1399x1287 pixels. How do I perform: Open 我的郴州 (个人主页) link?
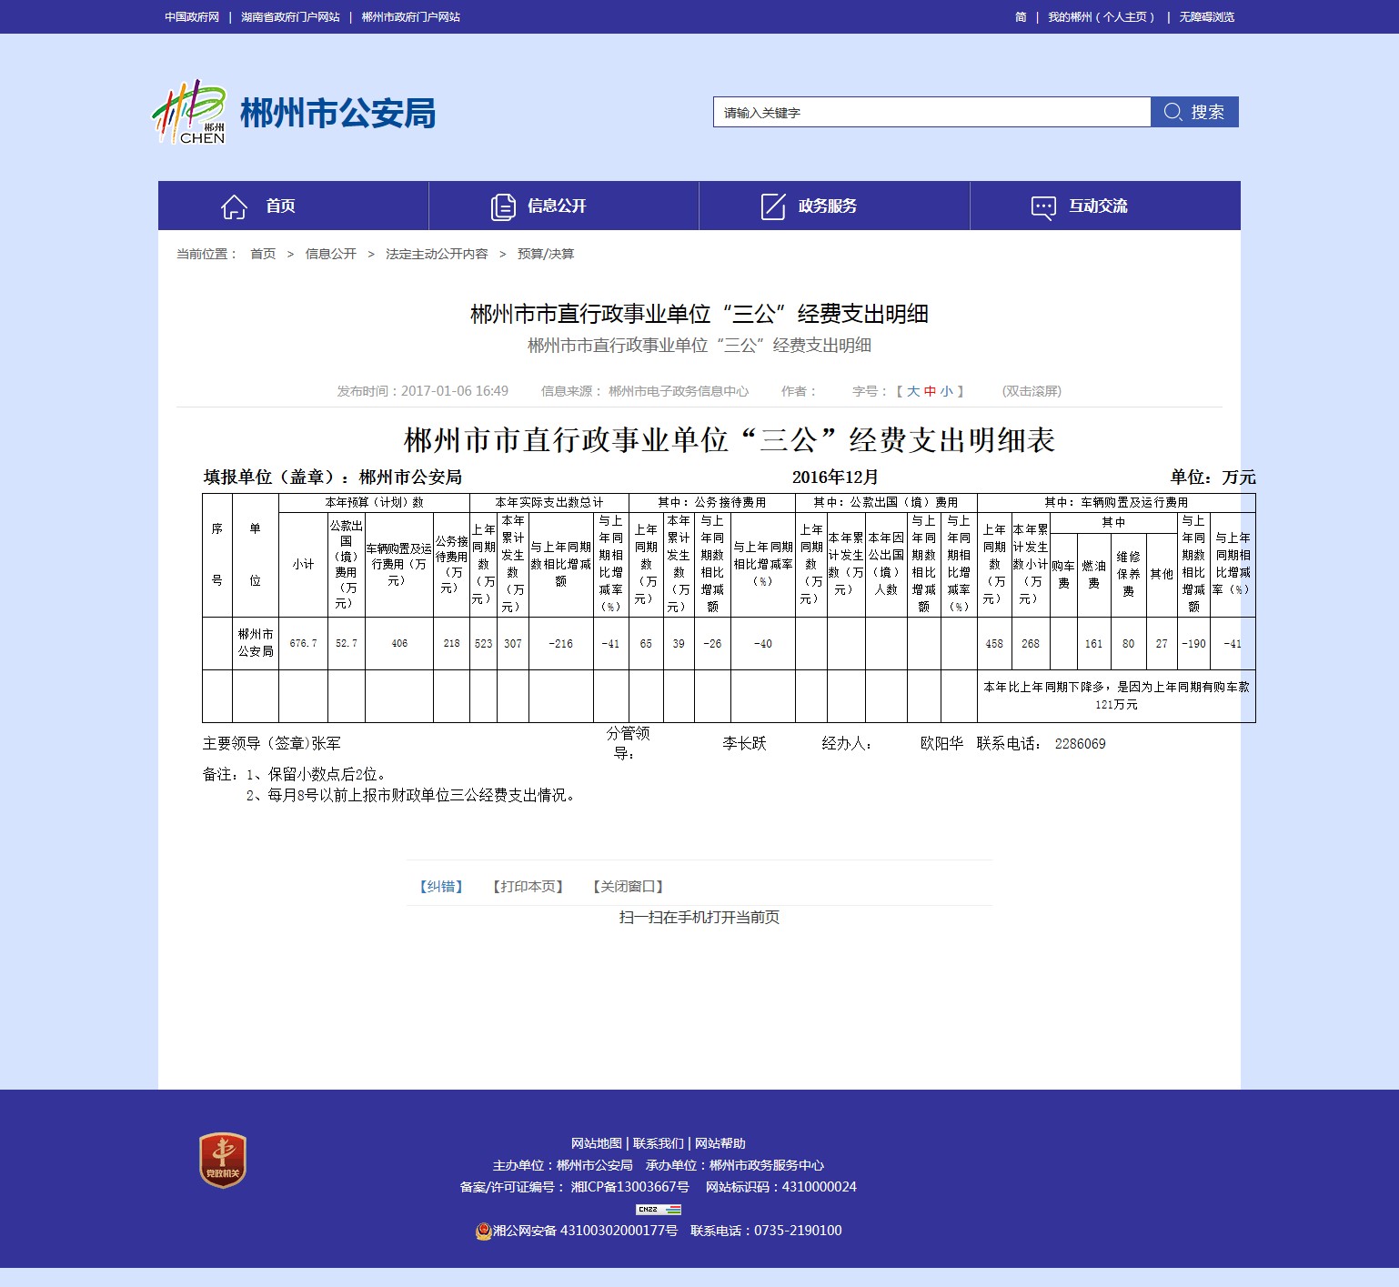coord(1101,16)
